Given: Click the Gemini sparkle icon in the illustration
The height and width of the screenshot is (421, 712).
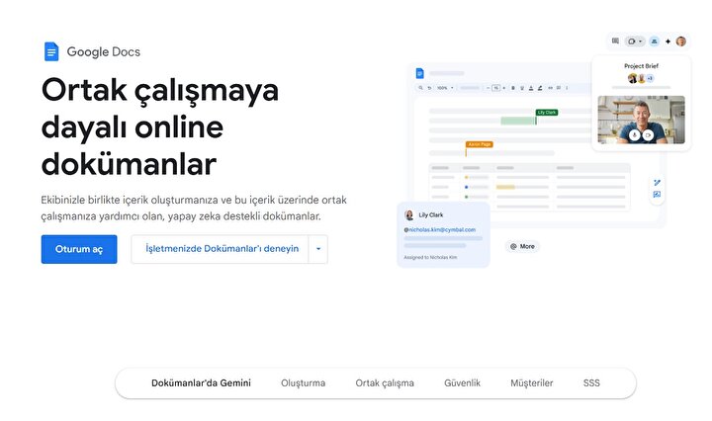Looking at the screenshot, I should pos(667,42).
